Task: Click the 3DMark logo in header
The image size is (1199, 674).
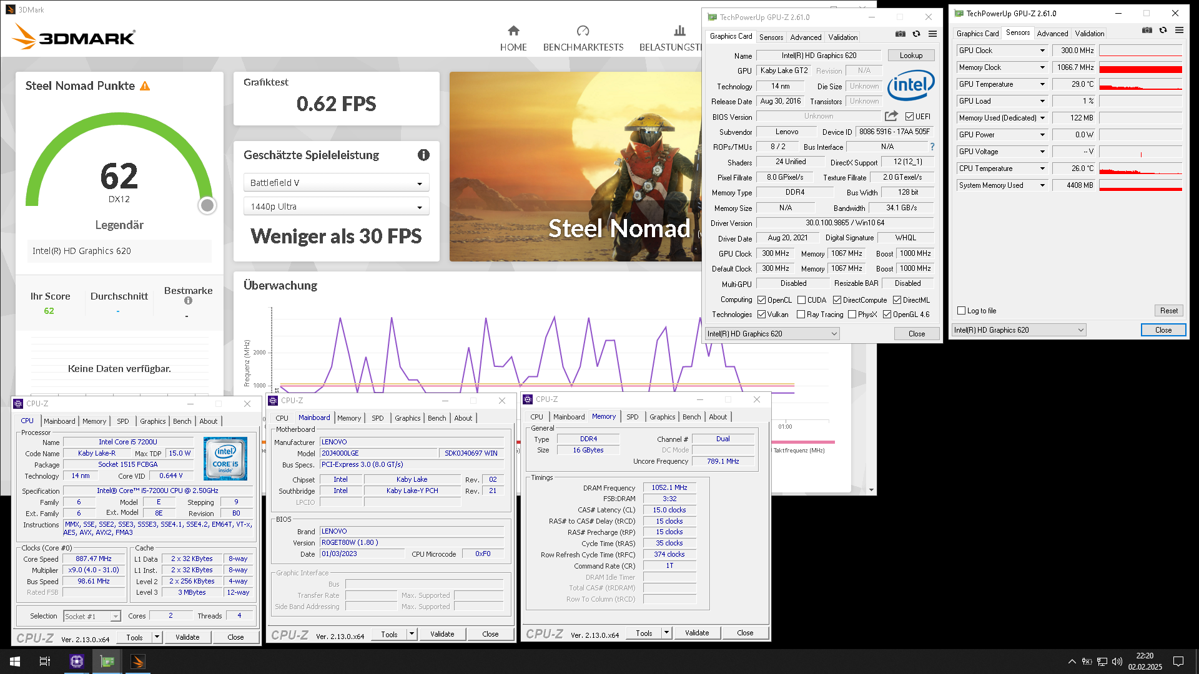Action: (x=74, y=37)
